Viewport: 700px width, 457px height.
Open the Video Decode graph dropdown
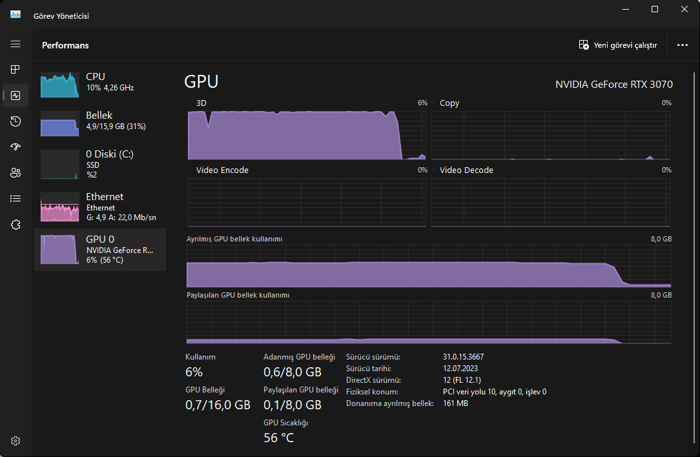435,170
